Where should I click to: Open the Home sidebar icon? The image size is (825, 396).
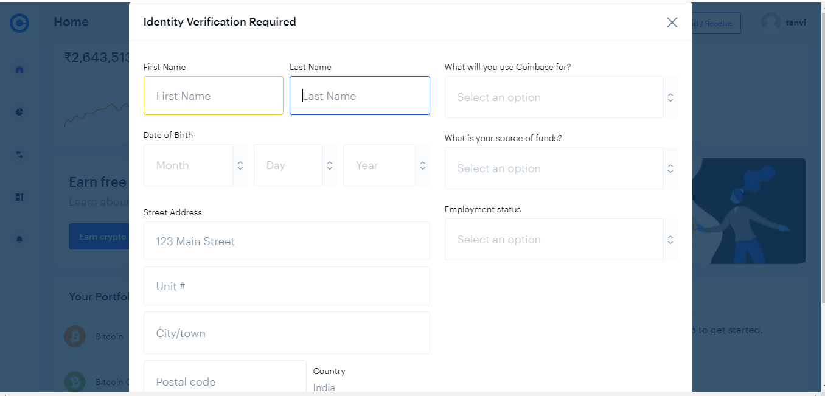[19, 69]
